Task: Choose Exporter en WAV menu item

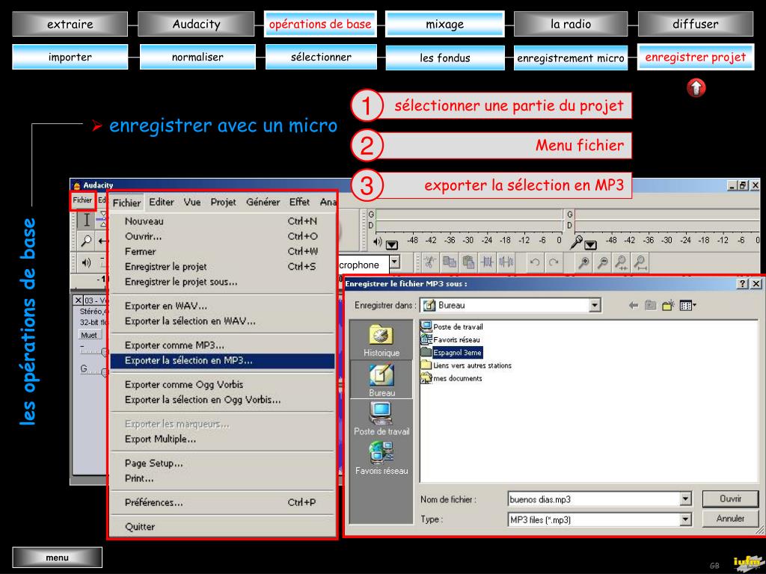Action: [222, 306]
